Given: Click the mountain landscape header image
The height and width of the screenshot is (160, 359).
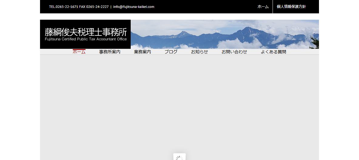Looking at the screenshot, I should coord(225,34).
